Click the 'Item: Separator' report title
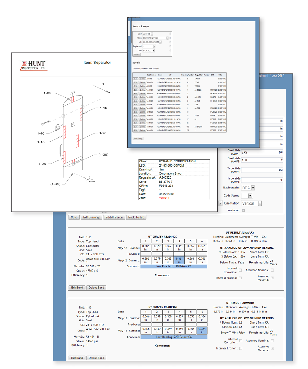The height and width of the screenshot is (369, 308). (97, 62)
